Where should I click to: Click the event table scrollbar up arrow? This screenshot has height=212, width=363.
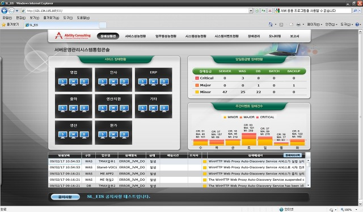point(308,160)
